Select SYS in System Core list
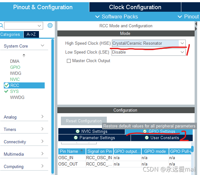Viewport: 200px width, 175px height. click(14, 91)
